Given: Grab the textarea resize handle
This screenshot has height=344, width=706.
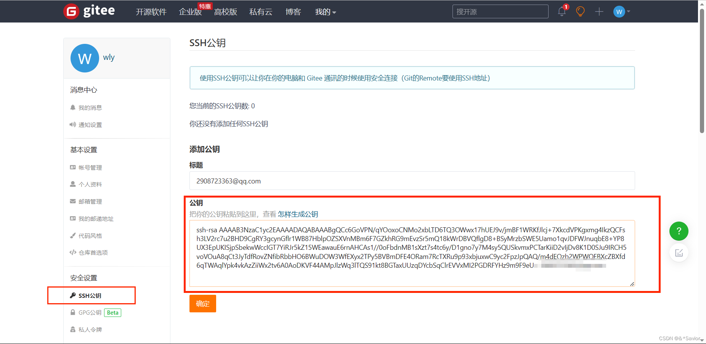Looking at the screenshot, I should pyautogui.click(x=632, y=284).
